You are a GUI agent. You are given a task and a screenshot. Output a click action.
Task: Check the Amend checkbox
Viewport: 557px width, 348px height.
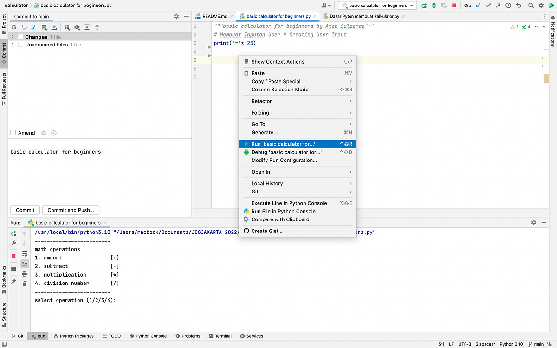pos(13,133)
